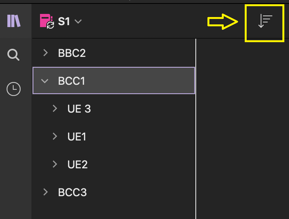
Task: Click the S1 notebook name
Action: click(x=64, y=22)
